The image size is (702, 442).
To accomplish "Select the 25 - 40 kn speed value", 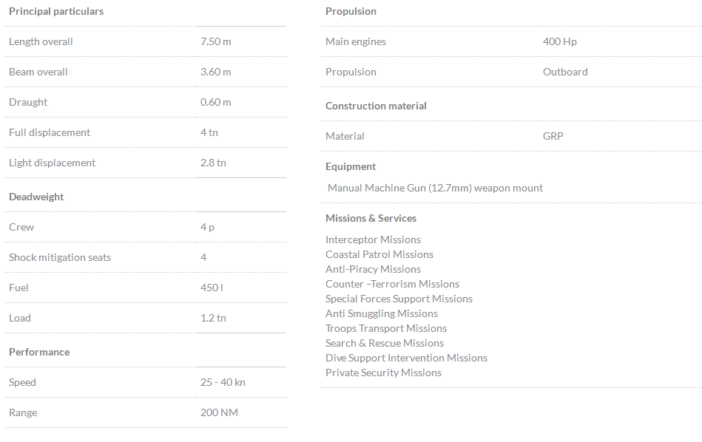I will click(222, 382).
